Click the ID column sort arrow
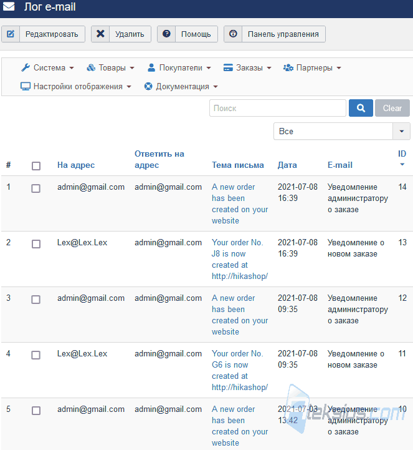 tap(402, 164)
